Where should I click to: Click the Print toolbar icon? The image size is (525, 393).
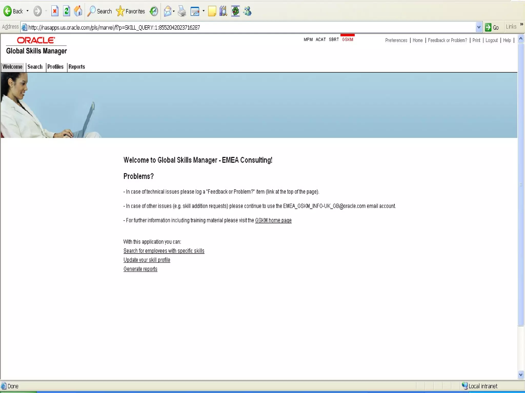[182, 11]
